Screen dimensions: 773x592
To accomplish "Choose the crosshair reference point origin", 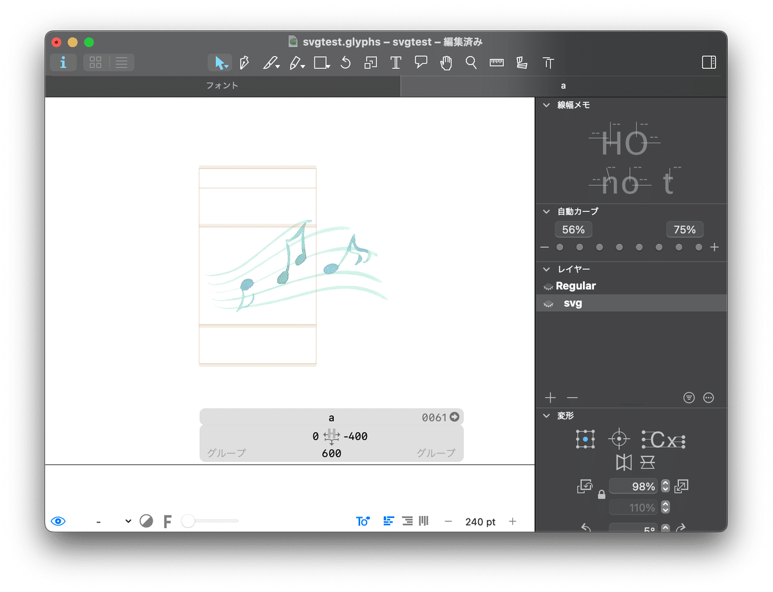I will 619,439.
